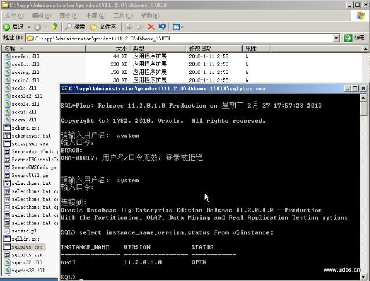Sort by Date Modified (修改日期) column header
Screen dimensions: 370x281
(214, 49)
